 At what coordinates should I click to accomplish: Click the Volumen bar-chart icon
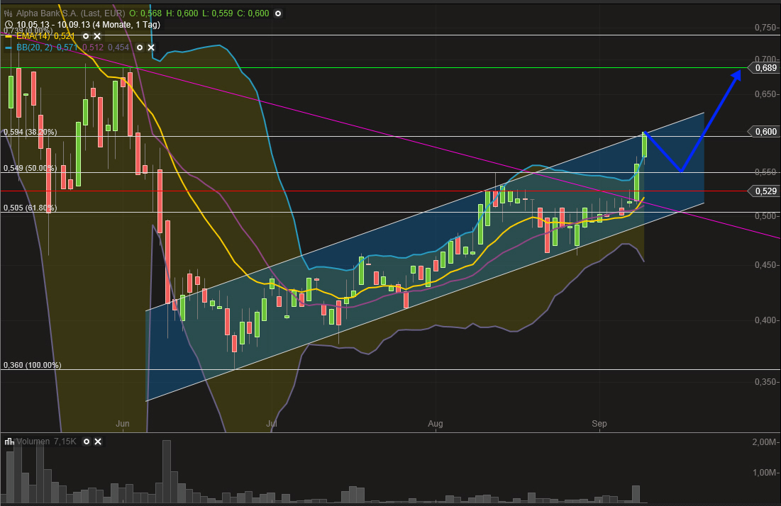pyautogui.click(x=9, y=442)
